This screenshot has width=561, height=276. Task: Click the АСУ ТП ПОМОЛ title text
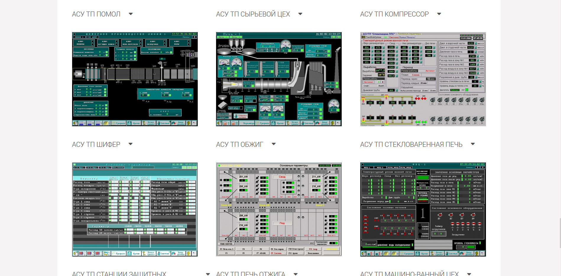[x=96, y=14]
